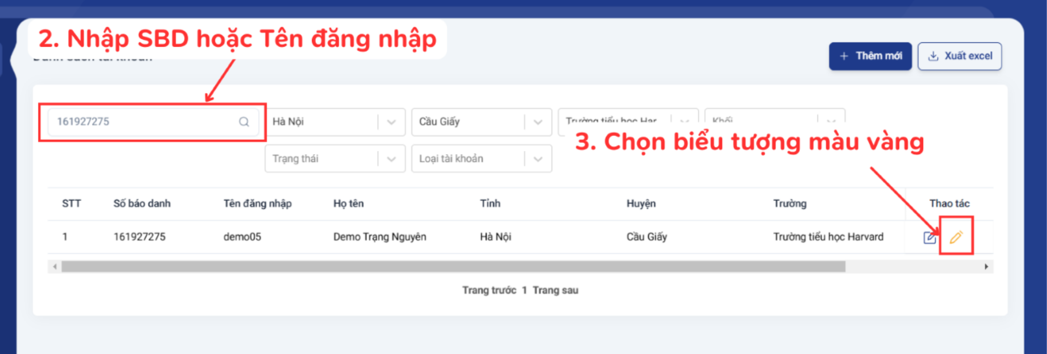This screenshot has width=1047, height=354.
Task: Select page number 1 in pagination
Action: click(x=524, y=290)
